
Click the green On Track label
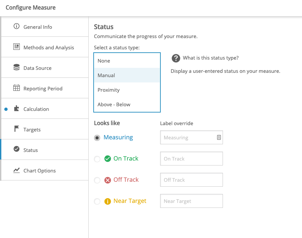pyautogui.click(x=126, y=159)
